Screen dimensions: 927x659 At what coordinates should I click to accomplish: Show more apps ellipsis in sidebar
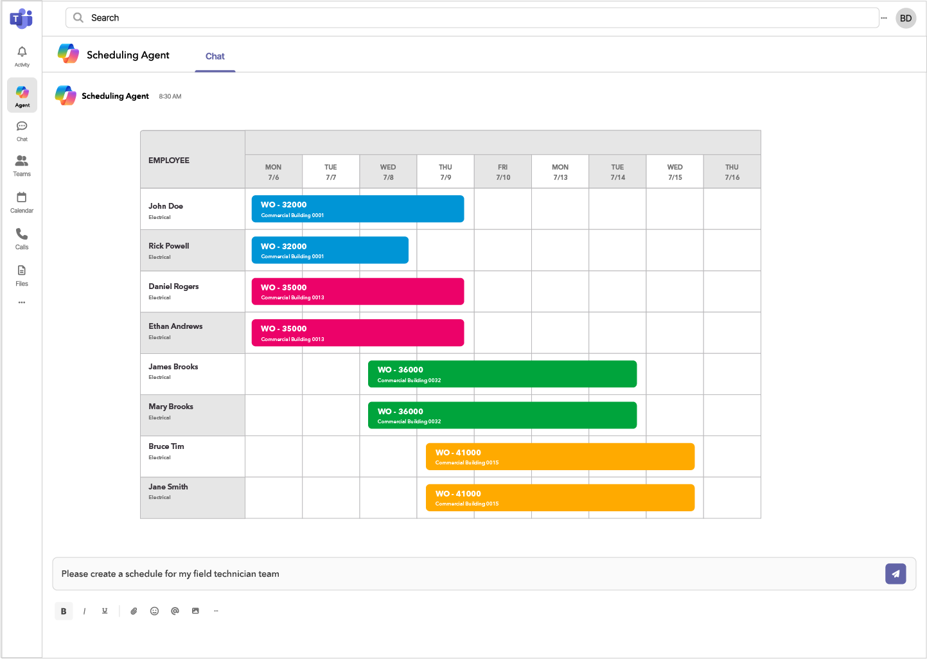pyautogui.click(x=22, y=303)
